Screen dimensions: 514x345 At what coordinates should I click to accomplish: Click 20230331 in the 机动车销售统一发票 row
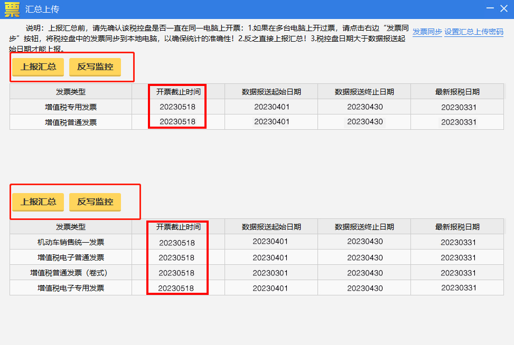point(458,243)
